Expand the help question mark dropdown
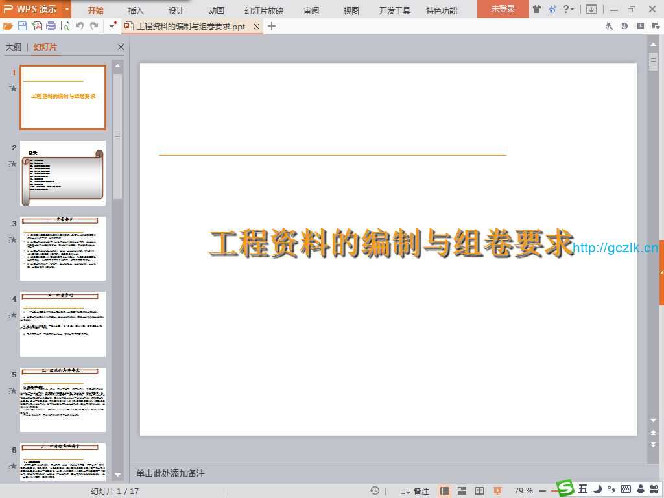This screenshot has height=498, width=664. point(568,9)
